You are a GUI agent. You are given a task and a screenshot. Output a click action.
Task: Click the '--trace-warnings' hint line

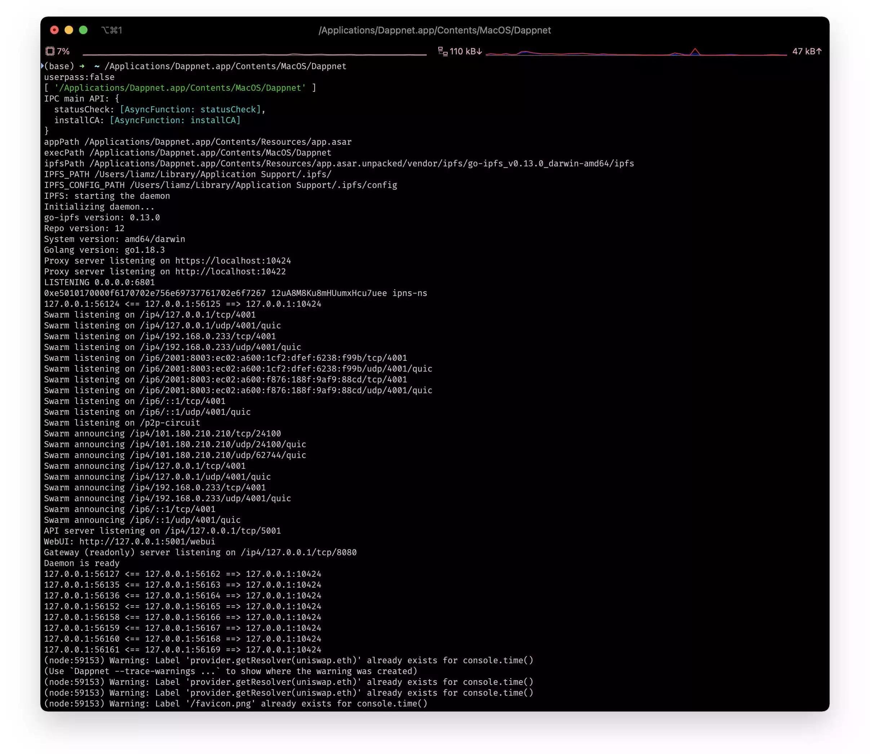(231, 672)
